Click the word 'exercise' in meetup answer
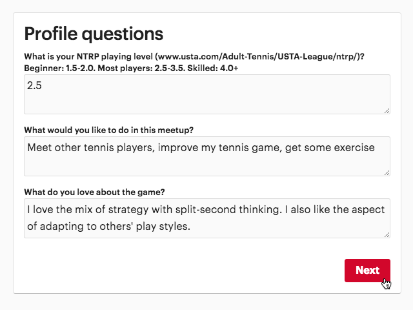 click(x=352, y=147)
